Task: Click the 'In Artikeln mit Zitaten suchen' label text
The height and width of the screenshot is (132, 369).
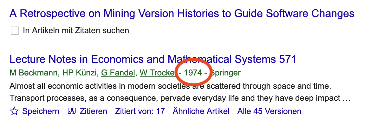Action: click(76, 31)
